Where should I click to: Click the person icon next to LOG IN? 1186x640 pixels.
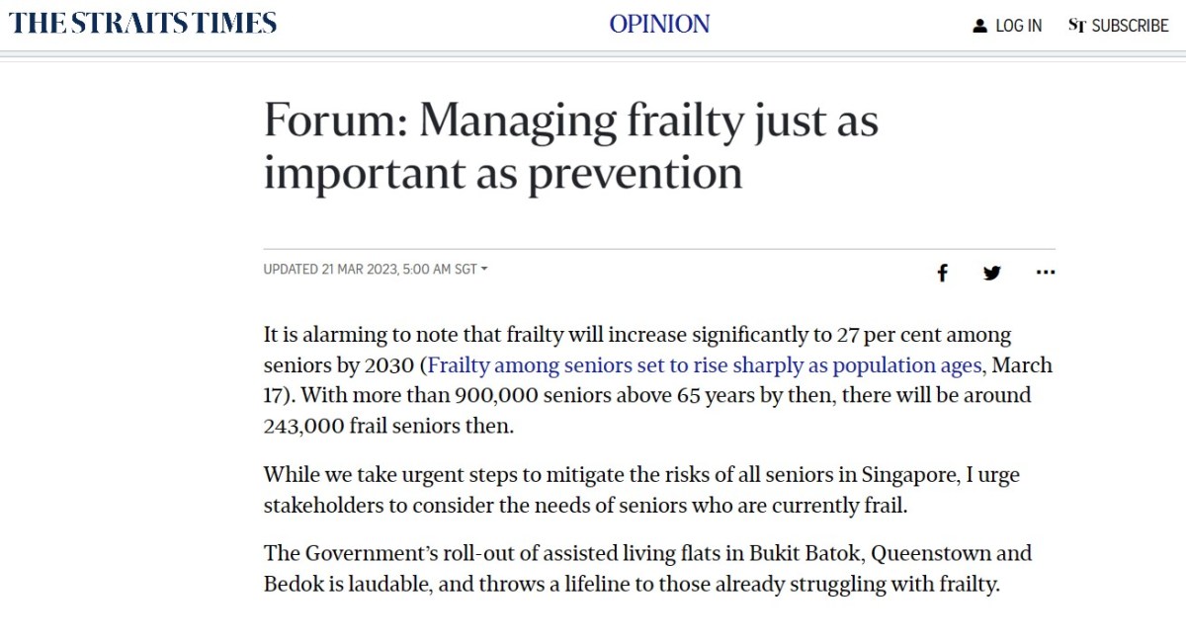[x=978, y=25]
